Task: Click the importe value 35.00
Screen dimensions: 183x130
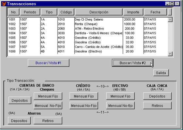Action: (x=130, y=47)
